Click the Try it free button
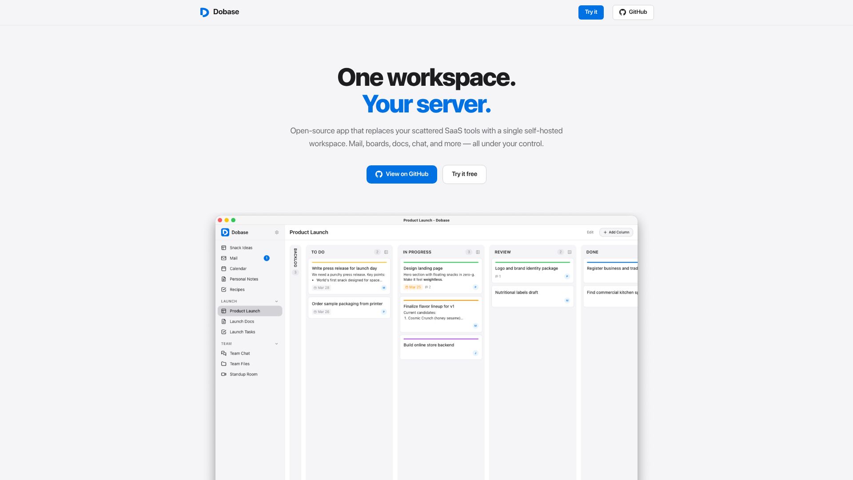 464,174
